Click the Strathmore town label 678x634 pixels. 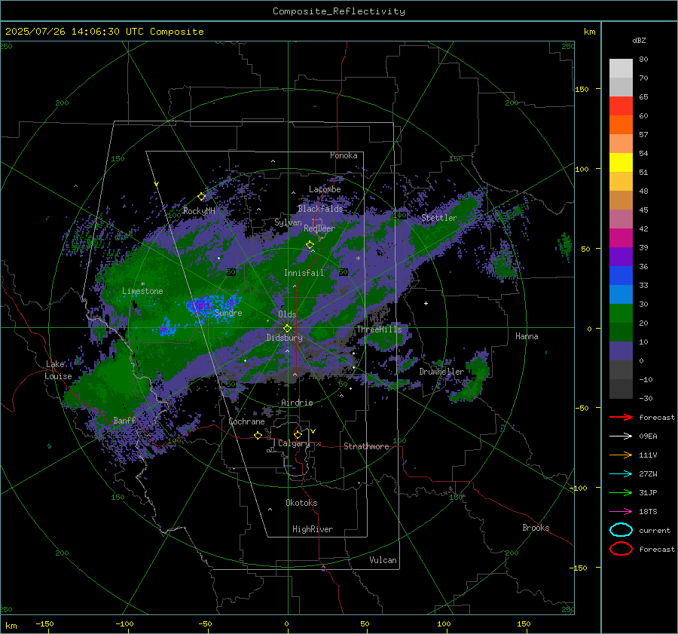366,446
